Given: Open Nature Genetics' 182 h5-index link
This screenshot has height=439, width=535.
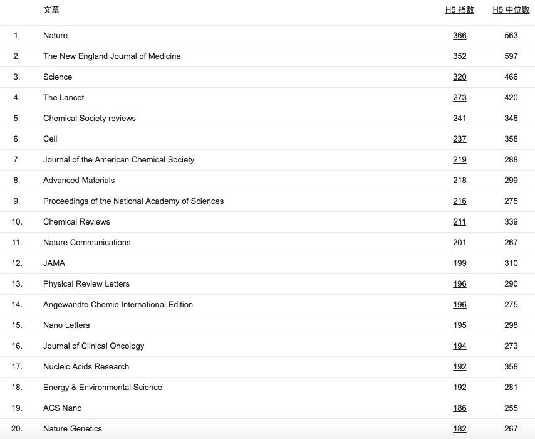Looking at the screenshot, I should tap(459, 428).
